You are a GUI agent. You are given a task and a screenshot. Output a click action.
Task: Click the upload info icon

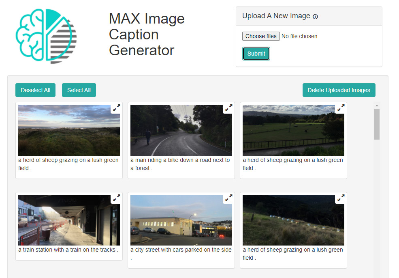click(x=315, y=17)
